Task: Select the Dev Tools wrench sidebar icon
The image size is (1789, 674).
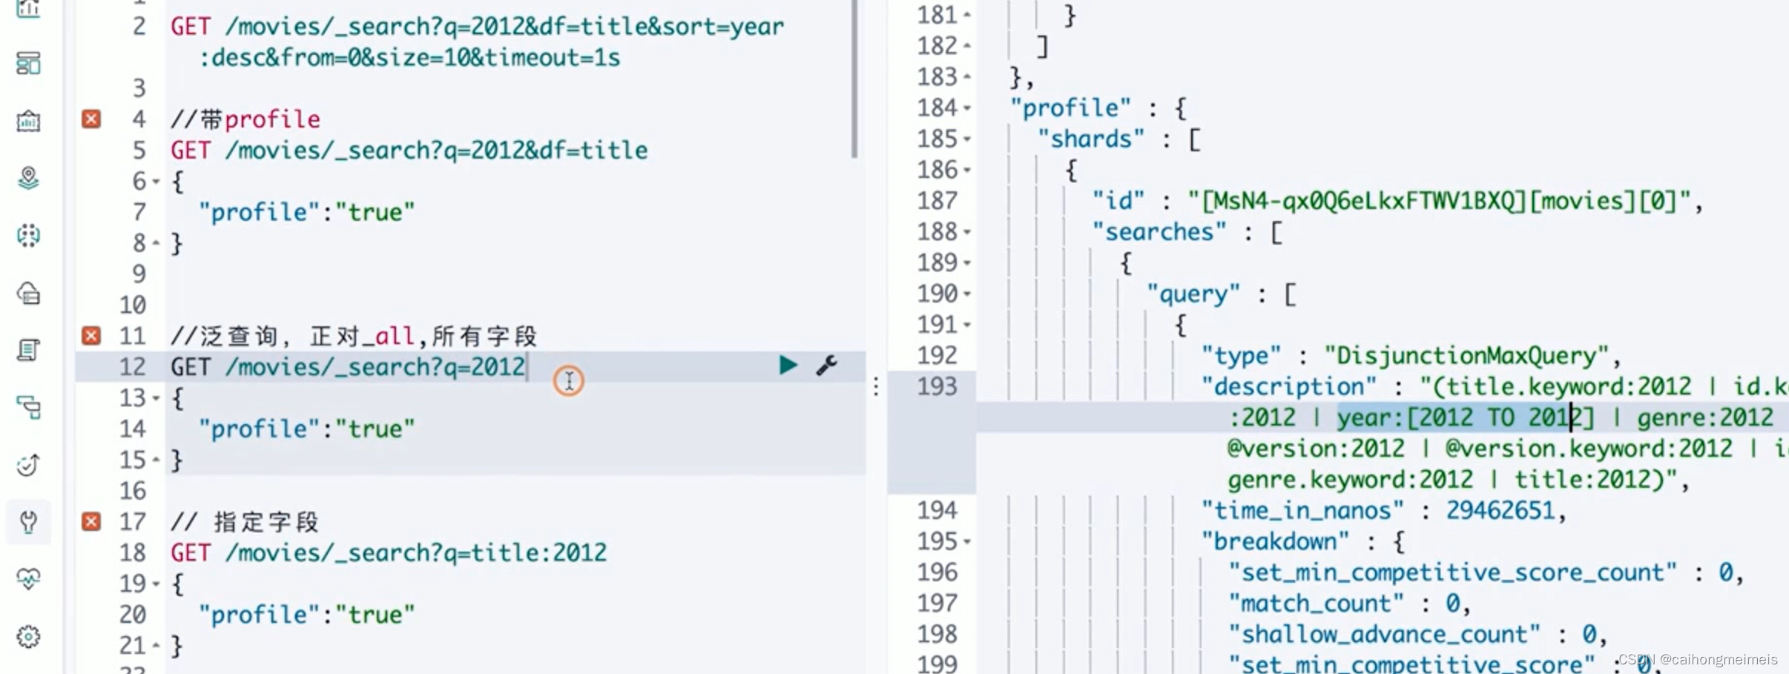Action: [x=28, y=522]
